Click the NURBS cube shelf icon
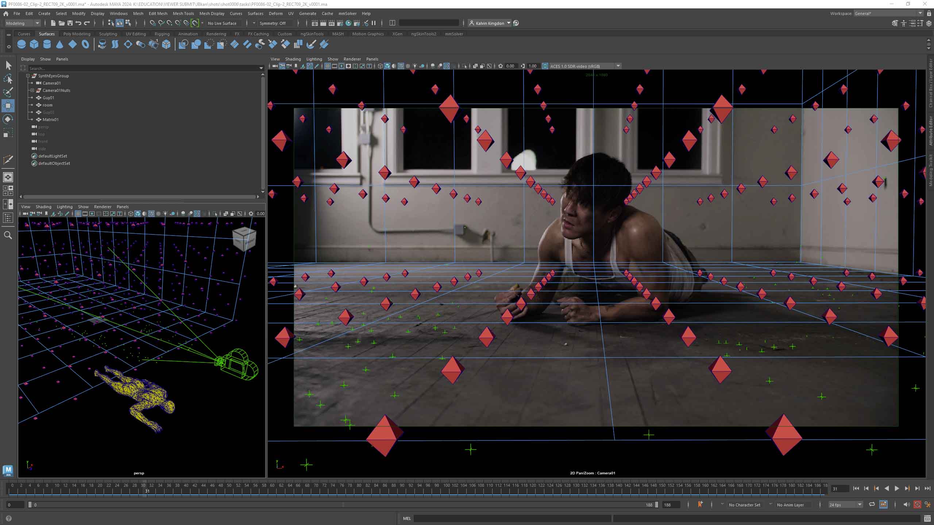This screenshot has height=525, width=934. click(x=34, y=44)
